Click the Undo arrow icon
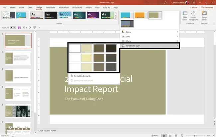 coord(24,28)
